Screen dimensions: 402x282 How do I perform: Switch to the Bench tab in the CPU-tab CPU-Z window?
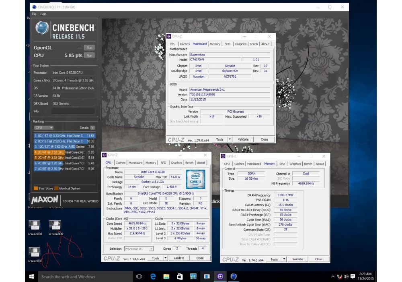189,163
